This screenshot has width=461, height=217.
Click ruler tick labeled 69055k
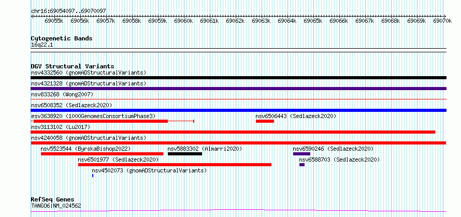[x=54, y=21]
